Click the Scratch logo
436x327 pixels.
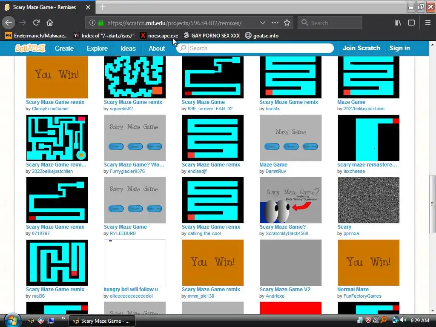tap(30, 48)
